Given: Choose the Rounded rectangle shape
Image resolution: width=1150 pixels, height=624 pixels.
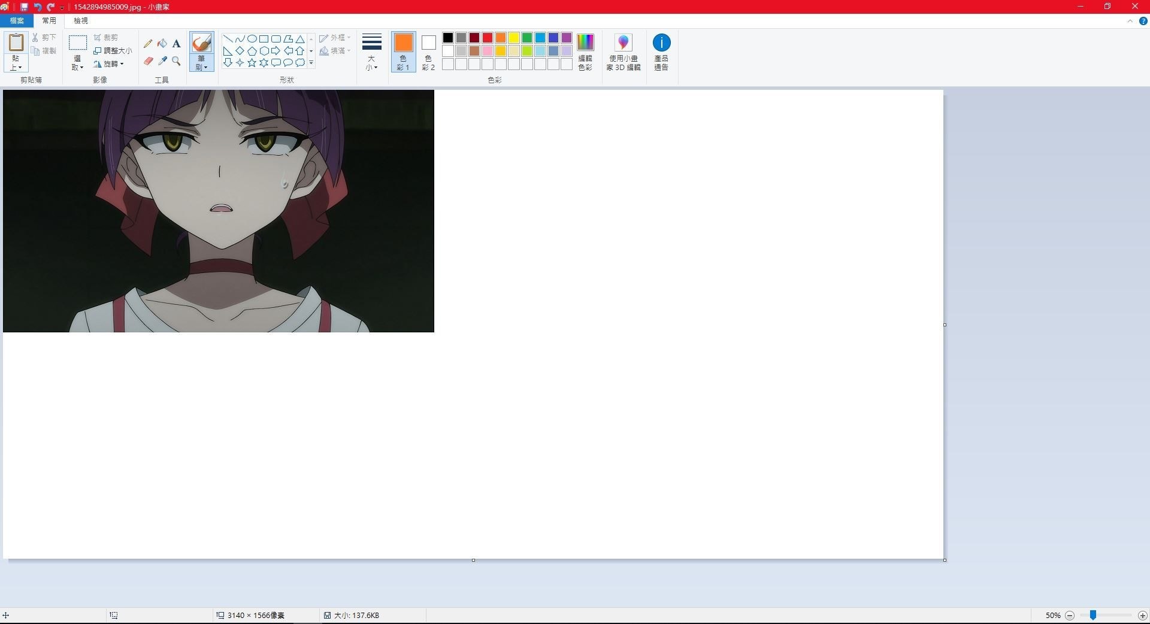Looking at the screenshot, I should tap(276, 39).
